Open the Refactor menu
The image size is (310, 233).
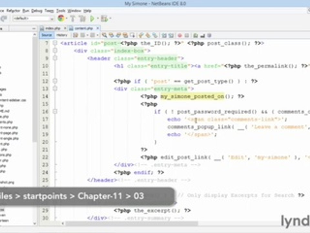(13, 11)
